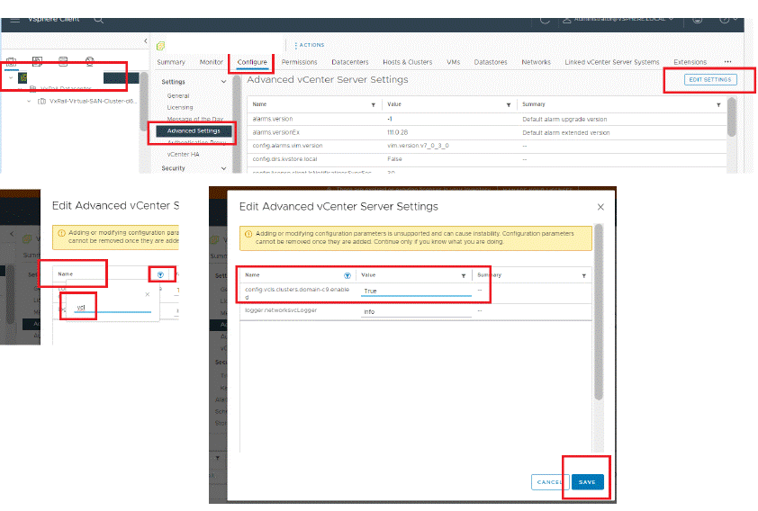Select Advanced Settings in sidebar

tap(194, 130)
